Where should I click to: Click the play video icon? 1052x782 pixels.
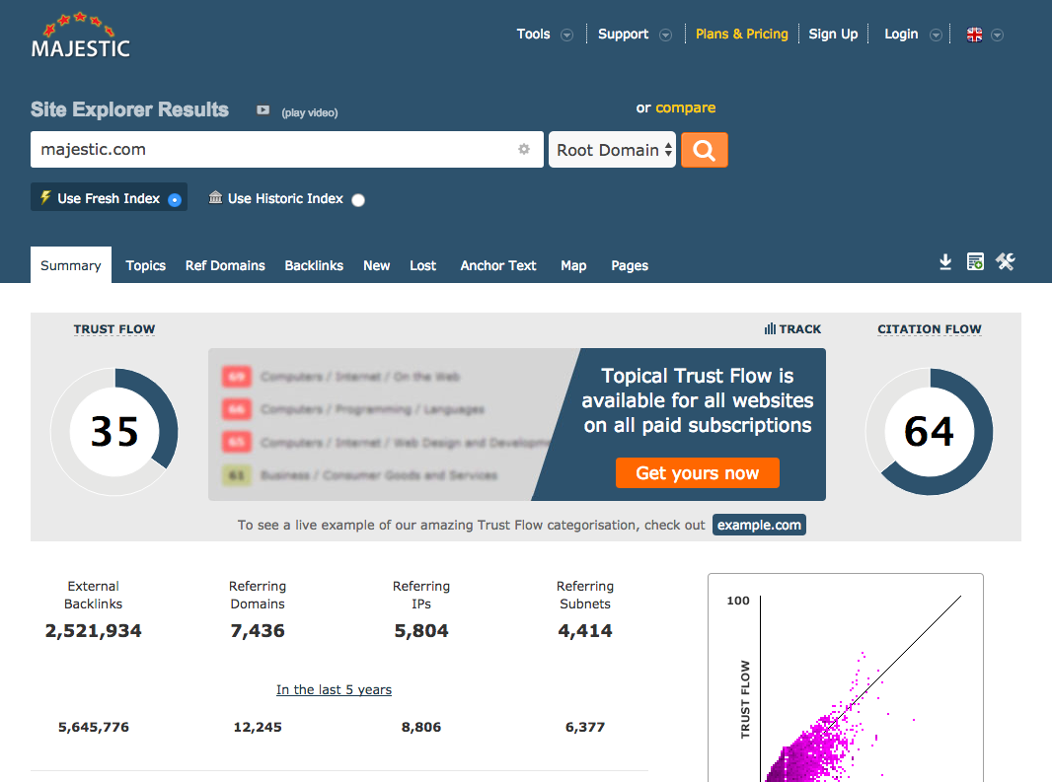(263, 110)
